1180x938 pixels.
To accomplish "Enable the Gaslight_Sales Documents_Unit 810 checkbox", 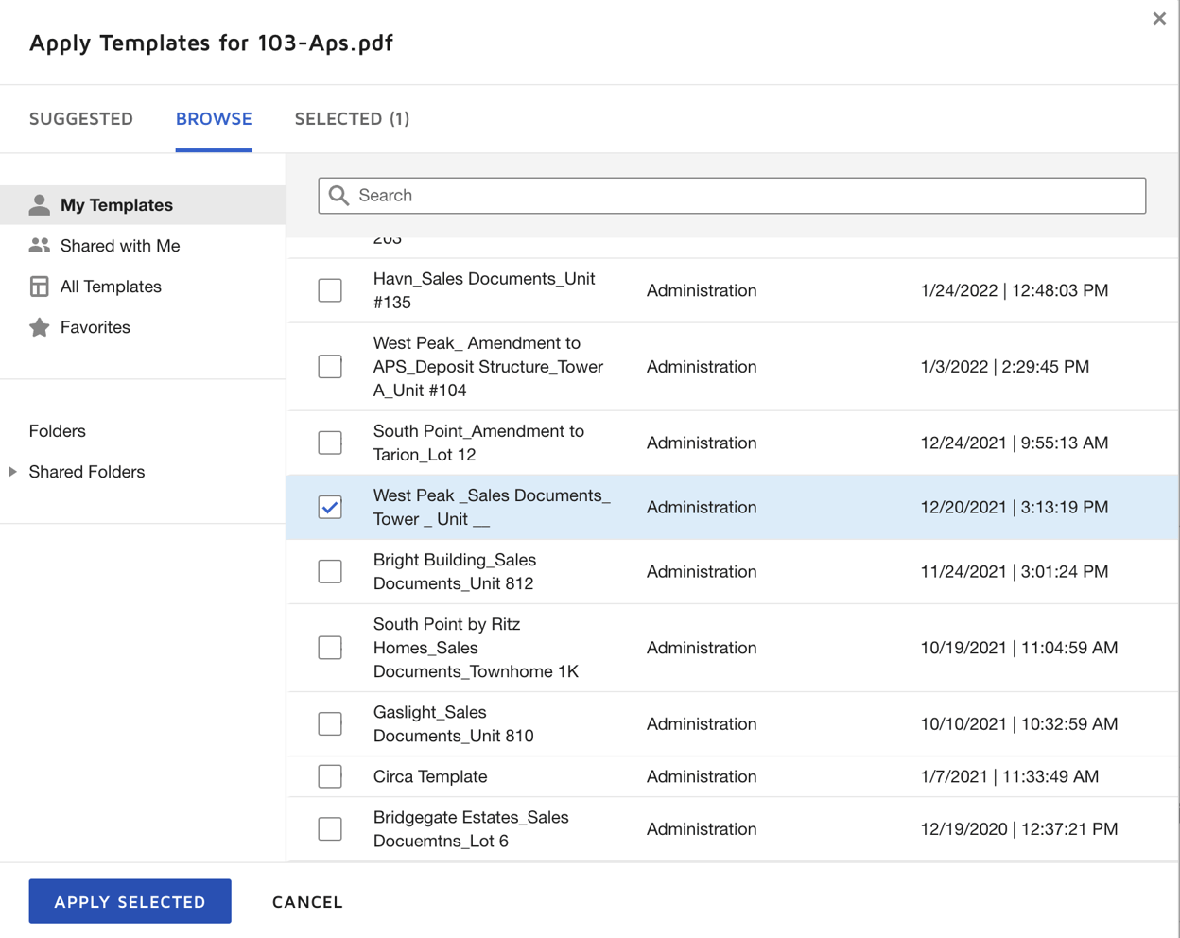I will (x=330, y=723).
